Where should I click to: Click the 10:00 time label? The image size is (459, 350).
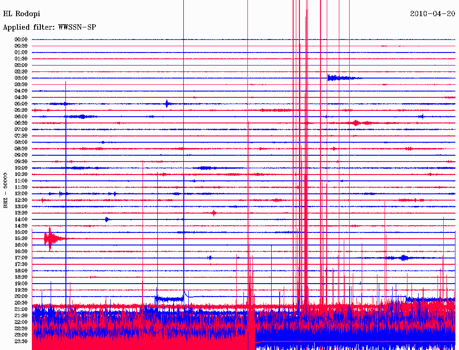pyautogui.click(x=21, y=168)
